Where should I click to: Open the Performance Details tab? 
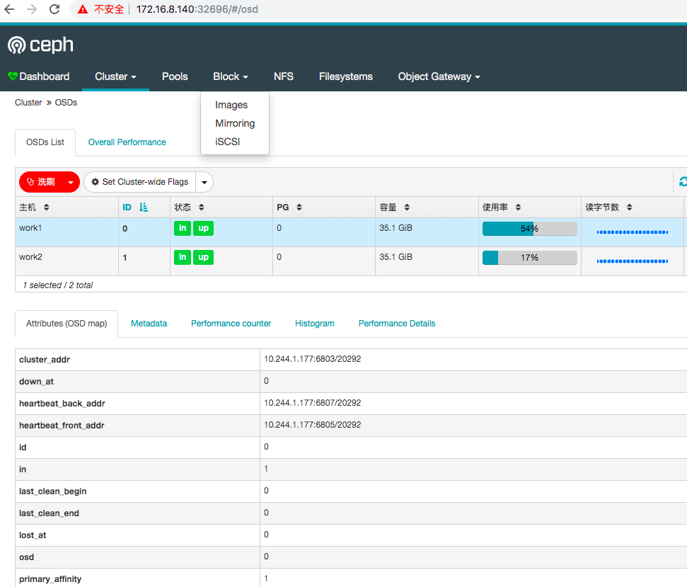[x=397, y=324]
